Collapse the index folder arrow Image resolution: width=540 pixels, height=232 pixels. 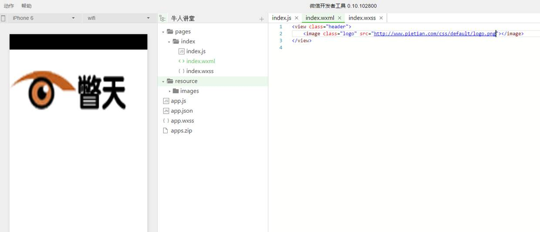[169, 42]
